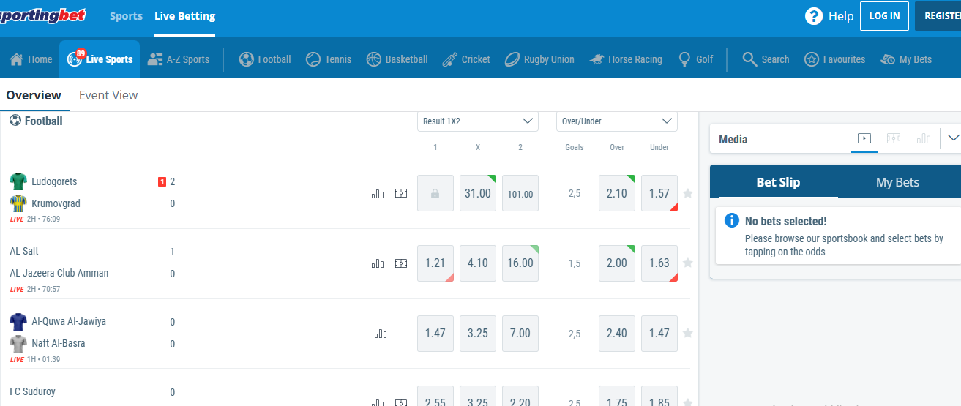This screenshot has width=961, height=406.
Task: Click the Sportingbet logo
Action: tap(42, 15)
